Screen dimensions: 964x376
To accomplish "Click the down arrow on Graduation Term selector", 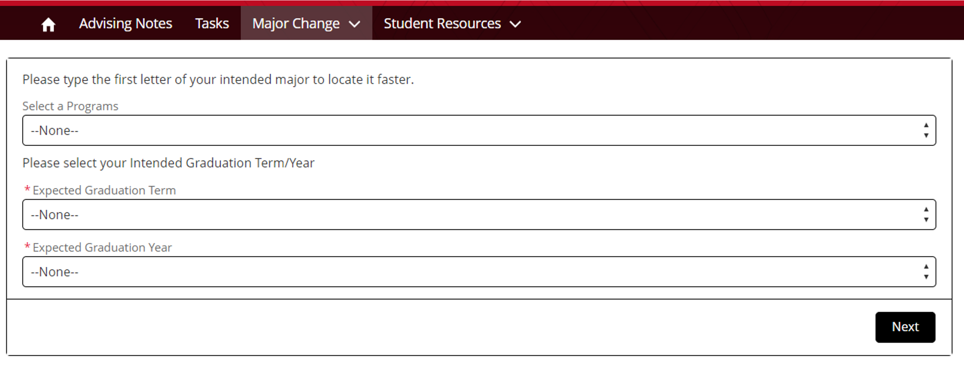I will [926, 220].
